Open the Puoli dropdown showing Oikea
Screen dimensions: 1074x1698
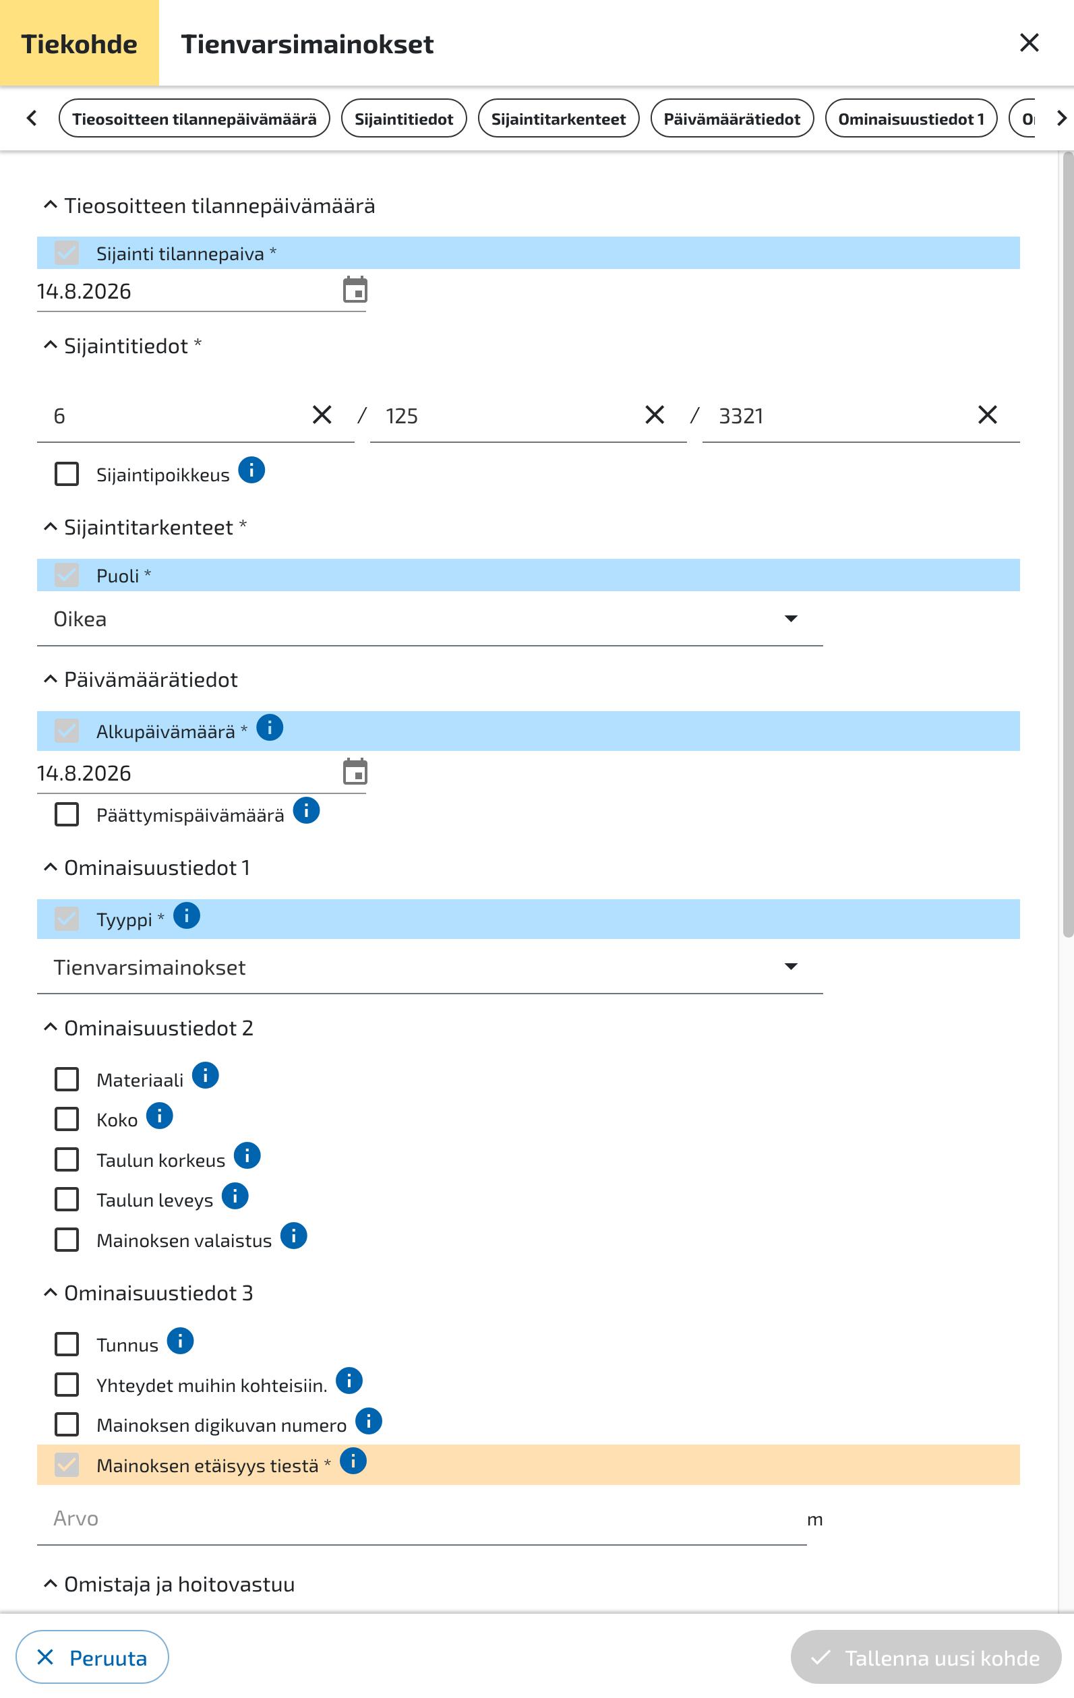pyautogui.click(x=429, y=619)
